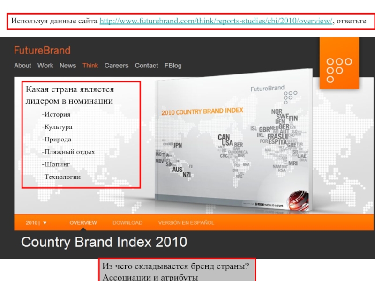Open the futurebrand.com report hyperlink
The height and width of the screenshot is (281, 375).
pos(216,21)
